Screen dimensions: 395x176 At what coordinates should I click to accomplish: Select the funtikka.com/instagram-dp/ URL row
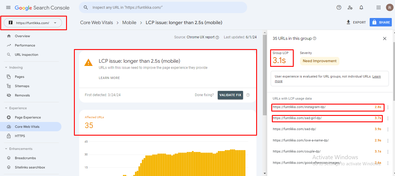point(327,107)
